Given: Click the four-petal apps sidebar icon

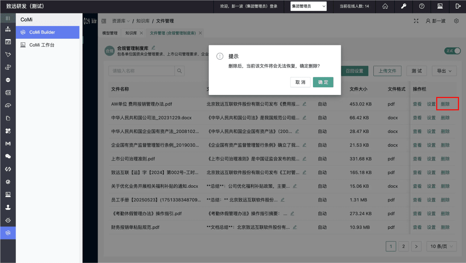Looking at the screenshot, I should point(8,131).
